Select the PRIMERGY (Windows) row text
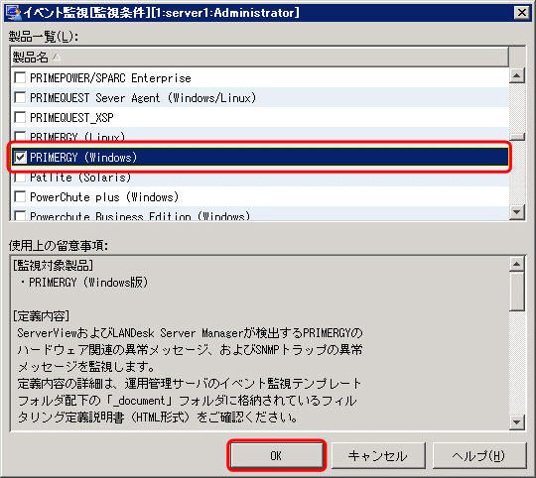This screenshot has height=478, width=536. 83,158
